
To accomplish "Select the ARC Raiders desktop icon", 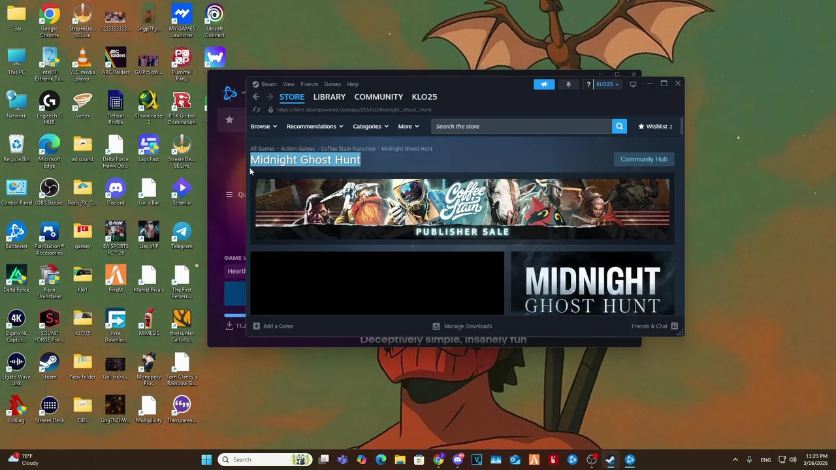I will (116, 61).
